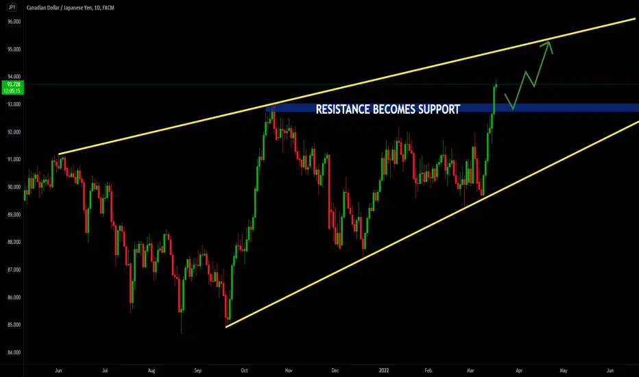This screenshot has height=377, width=639.
Task: Click the 89.000 price axis label
Action: click(14, 215)
